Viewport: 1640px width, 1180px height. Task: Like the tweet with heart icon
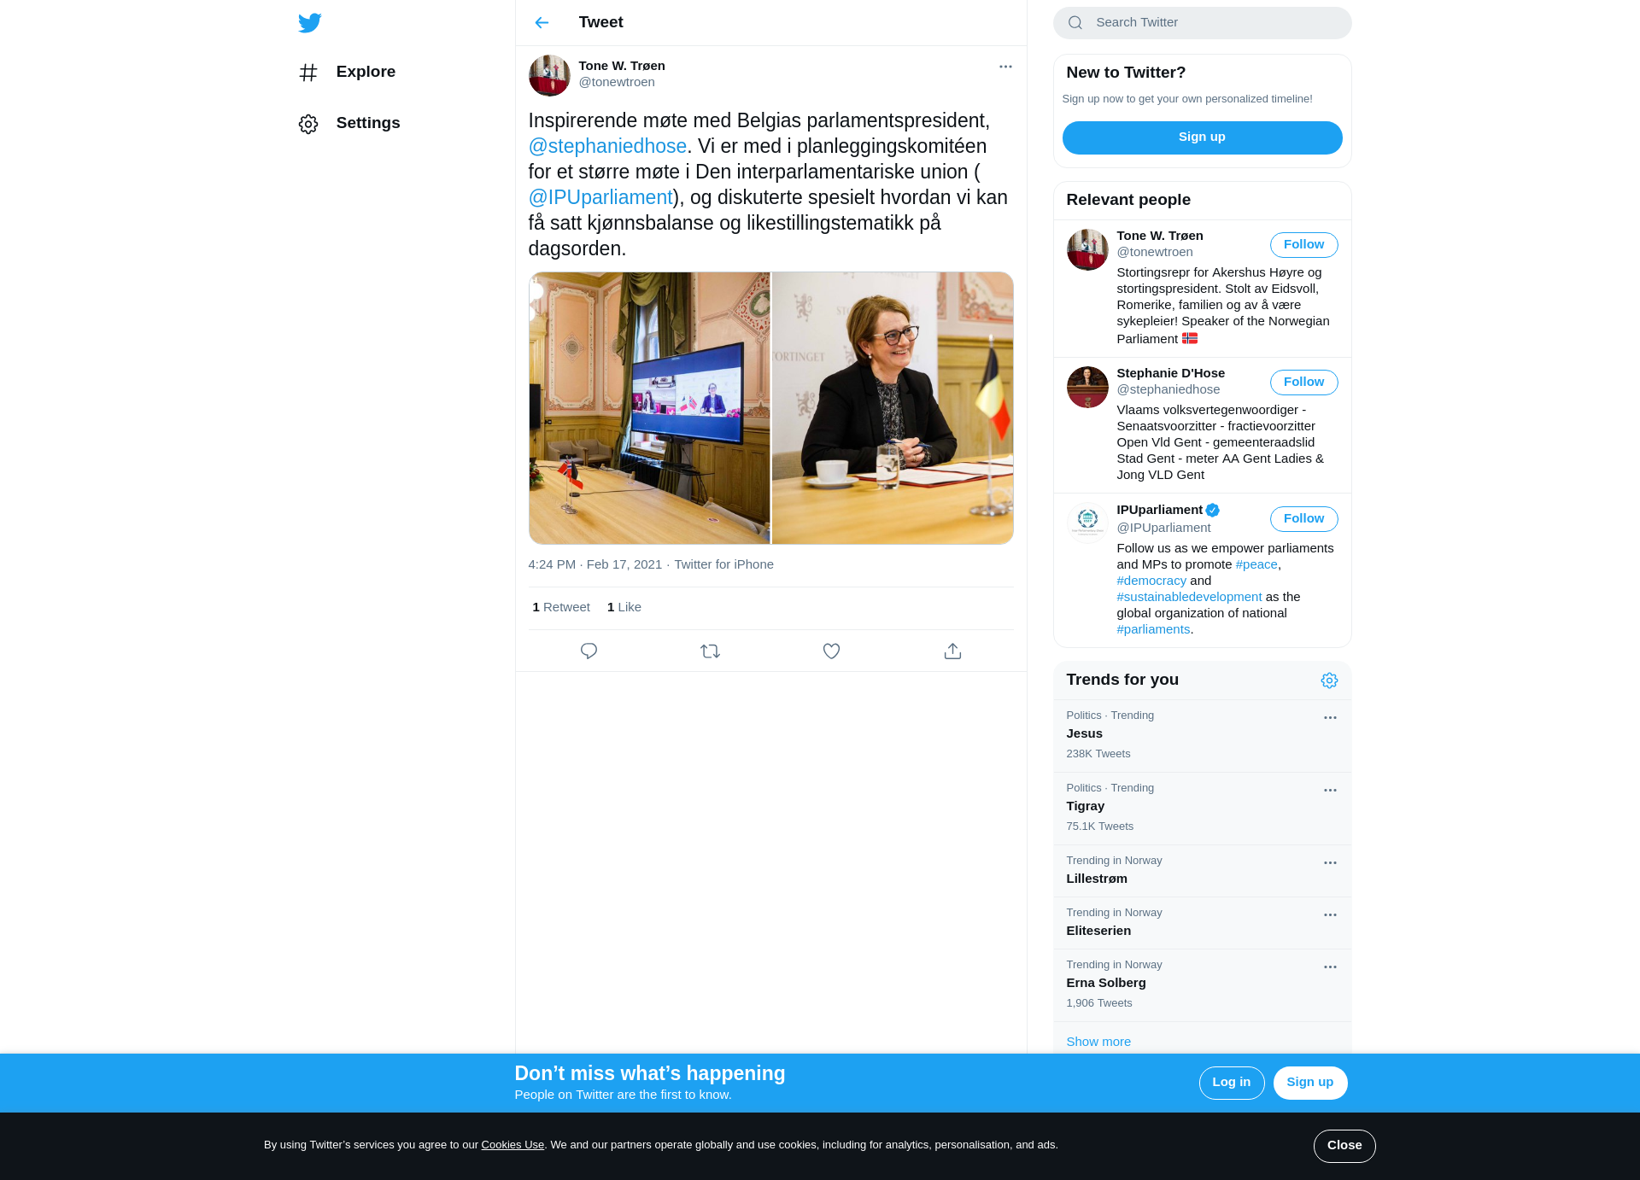pyautogui.click(x=831, y=651)
